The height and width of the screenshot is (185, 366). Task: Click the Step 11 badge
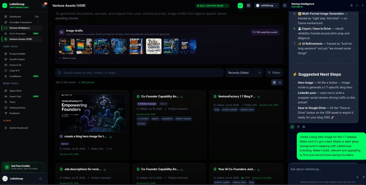pos(163,104)
